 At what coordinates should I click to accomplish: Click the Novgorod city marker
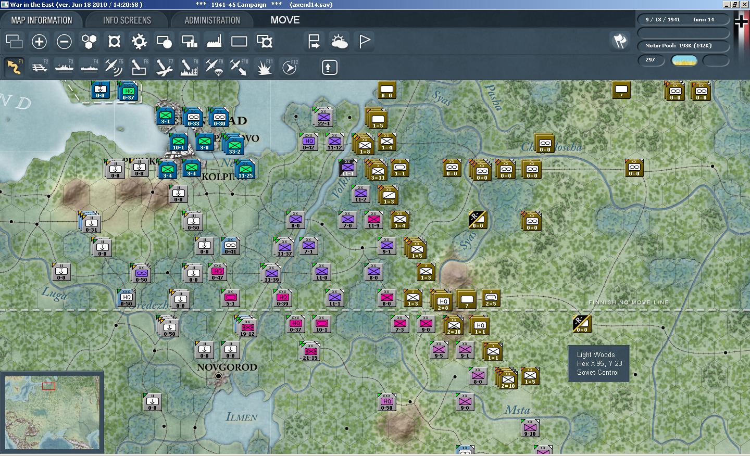tap(218, 376)
